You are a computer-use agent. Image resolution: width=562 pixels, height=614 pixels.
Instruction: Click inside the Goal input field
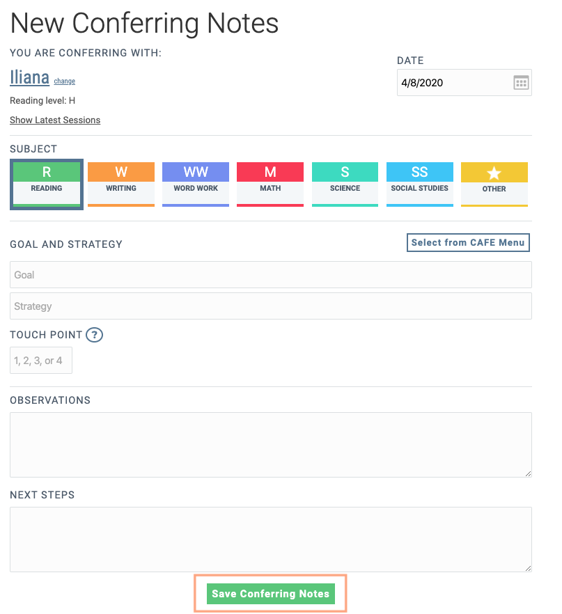point(270,274)
